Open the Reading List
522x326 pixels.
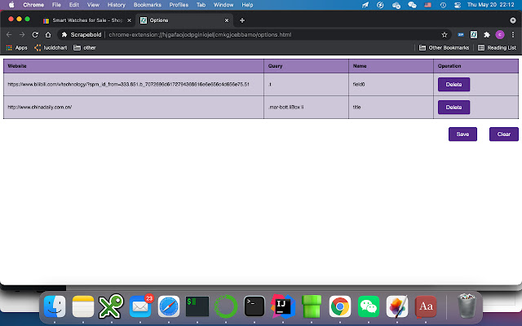[x=497, y=47]
